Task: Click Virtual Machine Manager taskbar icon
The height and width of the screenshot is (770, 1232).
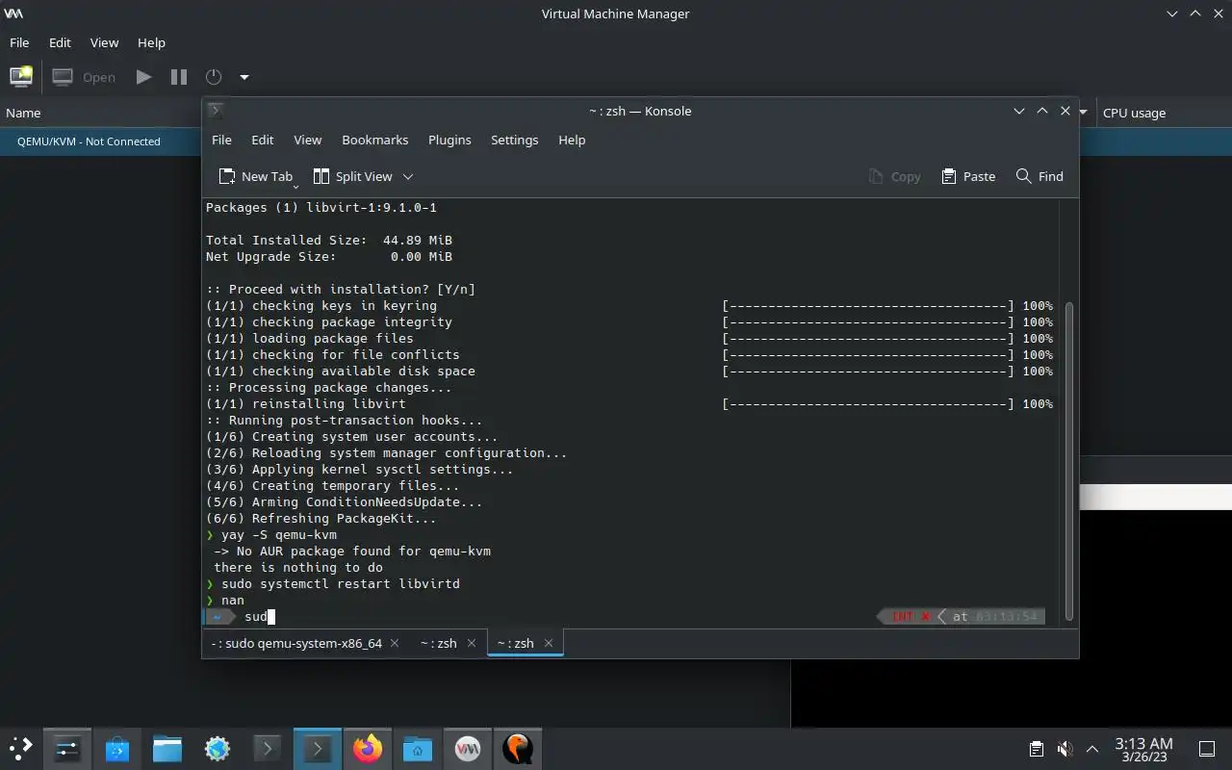Action: click(468, 748)
